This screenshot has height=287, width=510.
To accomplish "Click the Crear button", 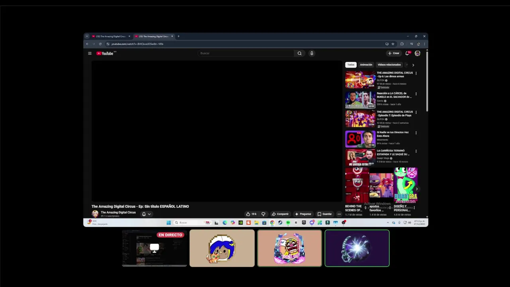I will coord(394,53).
